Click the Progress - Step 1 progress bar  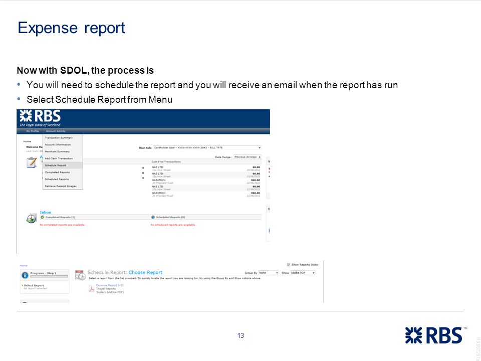49,276
